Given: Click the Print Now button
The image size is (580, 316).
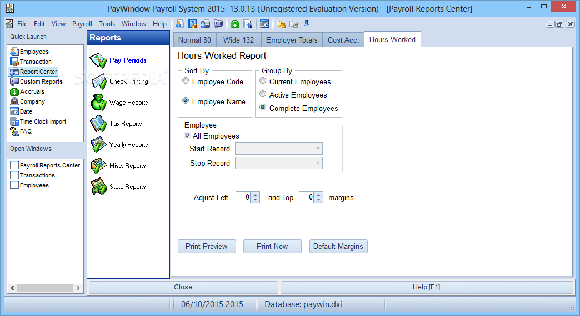Looking at the screenshot, I should tap(272, 247).
